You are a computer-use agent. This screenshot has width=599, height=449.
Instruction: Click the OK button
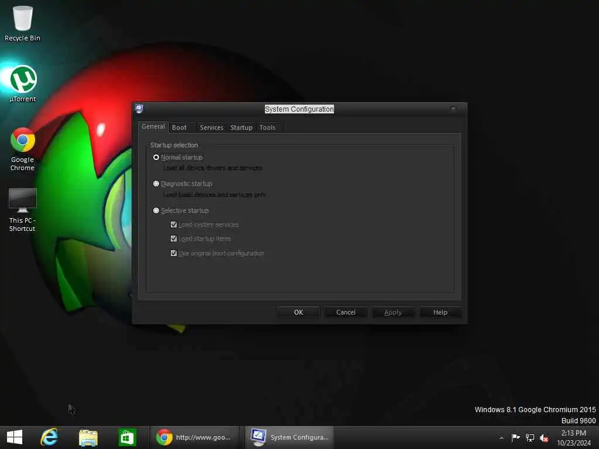(298, 312)
